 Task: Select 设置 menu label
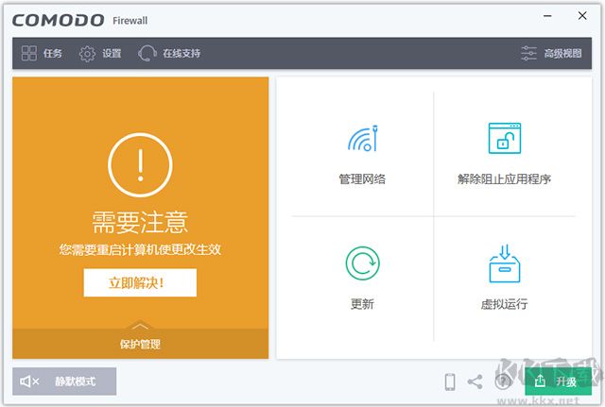click(112, 53)
